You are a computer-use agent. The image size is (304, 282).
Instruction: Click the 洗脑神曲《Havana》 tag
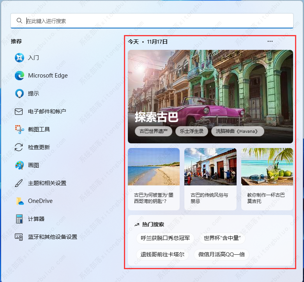click(x=237, y=131)
